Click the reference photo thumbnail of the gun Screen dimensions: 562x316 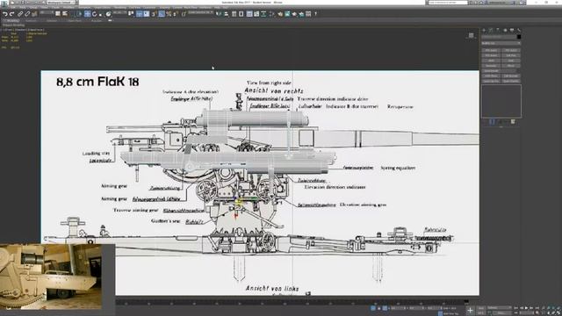(51, 276)
